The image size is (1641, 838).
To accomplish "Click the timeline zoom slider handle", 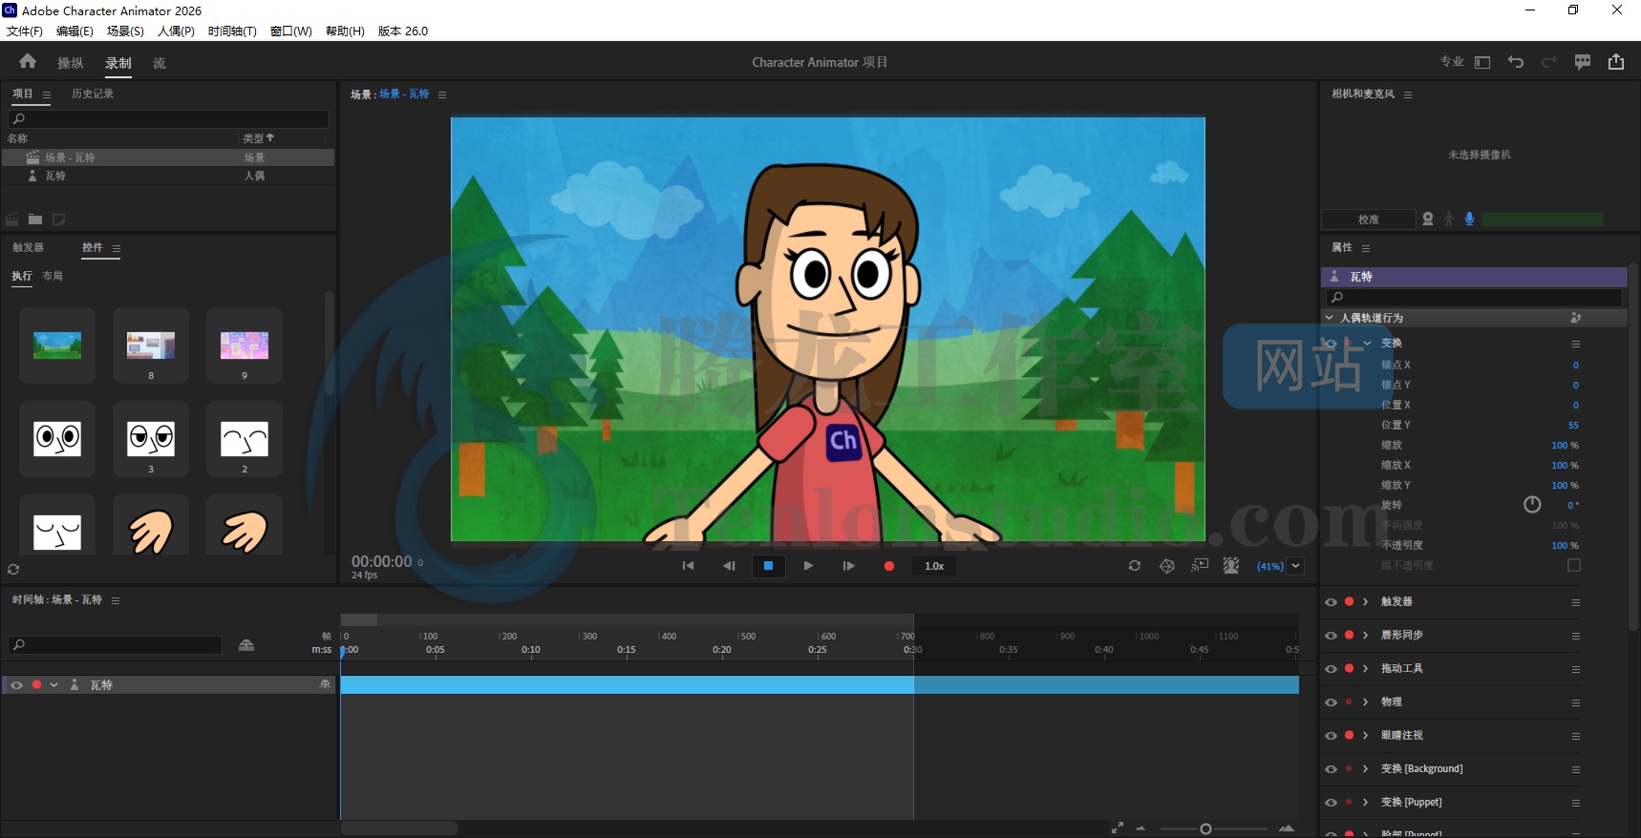I will 1205,828.
